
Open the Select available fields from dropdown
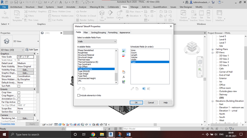pyautogui.click(x=97, y=42)
